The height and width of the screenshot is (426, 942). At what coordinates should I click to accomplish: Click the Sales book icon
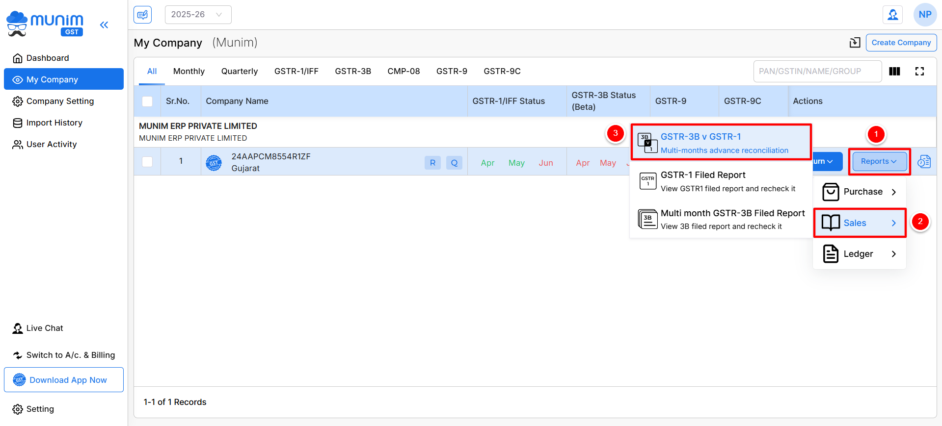831,223
